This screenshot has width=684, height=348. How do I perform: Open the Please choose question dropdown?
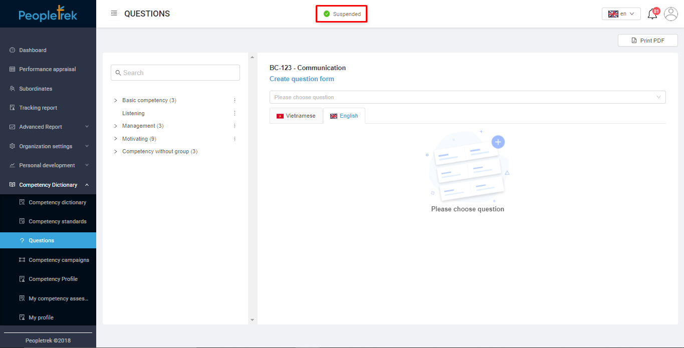pyautogui.click(x=468, y=97)
